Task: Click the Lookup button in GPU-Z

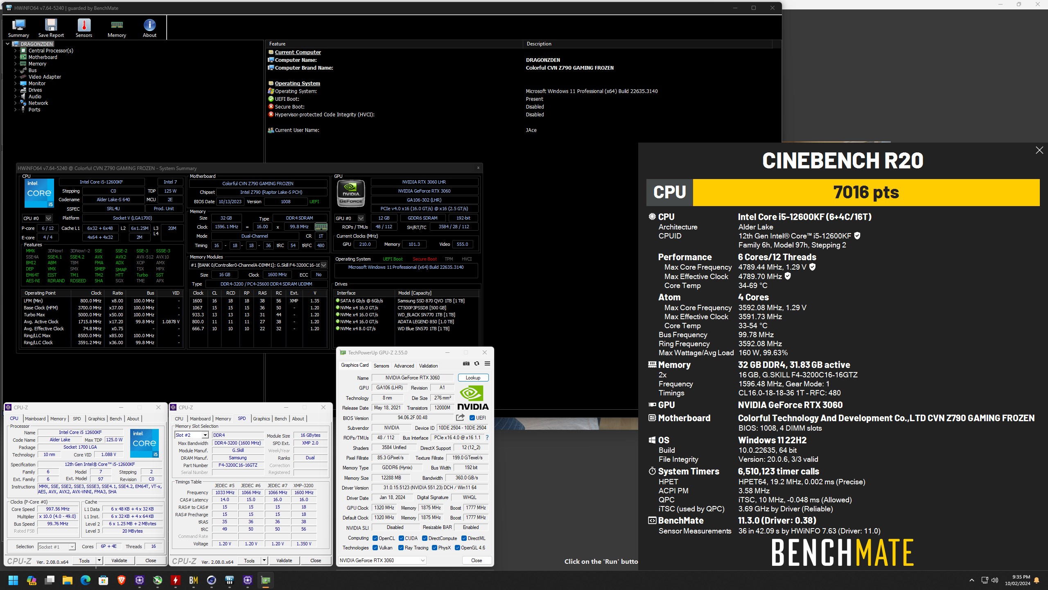Action: point(473,378)
